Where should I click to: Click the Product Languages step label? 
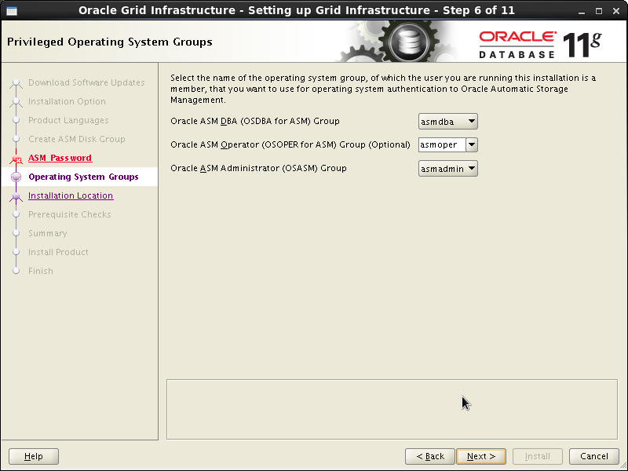(68, 120)
